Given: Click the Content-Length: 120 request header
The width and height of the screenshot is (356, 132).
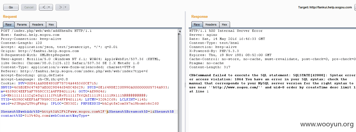Looking at the screenshot, I should [x=21, y=43].
